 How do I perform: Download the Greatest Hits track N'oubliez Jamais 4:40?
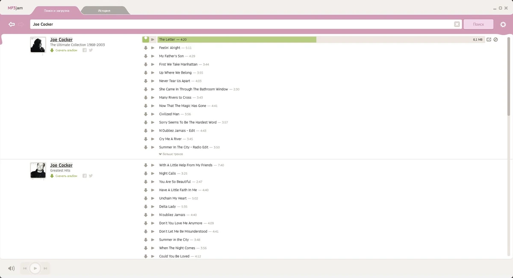pyautogui.click(x=146, y=215)
